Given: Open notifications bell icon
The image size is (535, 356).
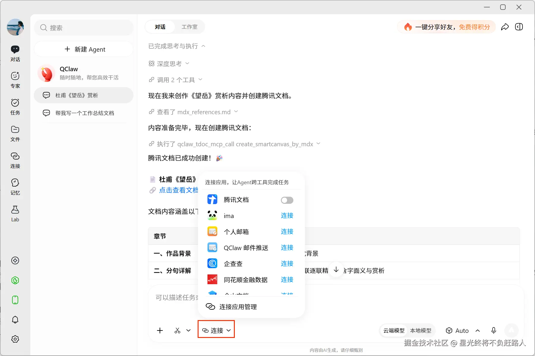Looking at the screenshot, I should click(x=15, y=320).
